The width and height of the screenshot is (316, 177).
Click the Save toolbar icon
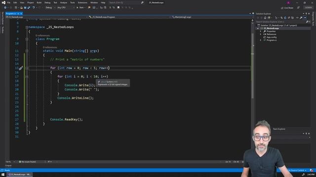pyautogui.click(x=25, y=8)
